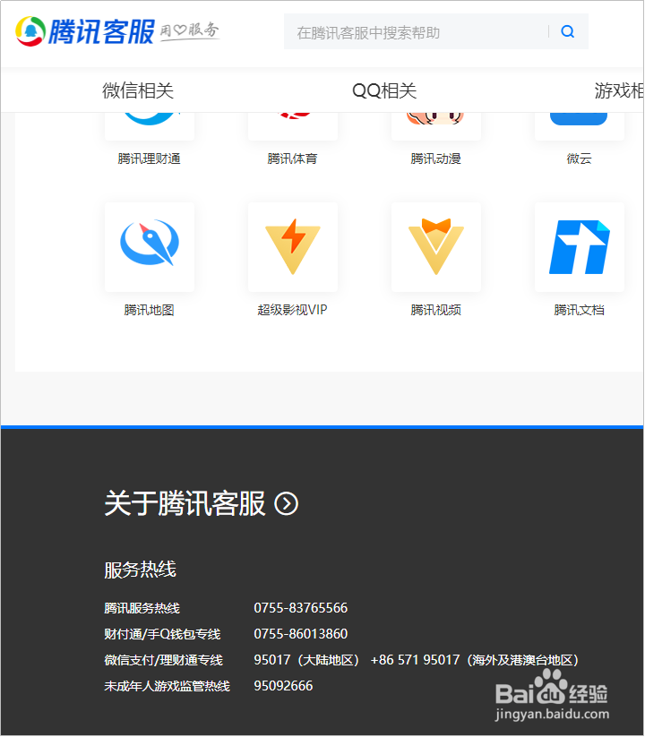Open the 腾讯体育 icon tile
The height and width of the screenshot is (737, 645).
tap(293, 126)
